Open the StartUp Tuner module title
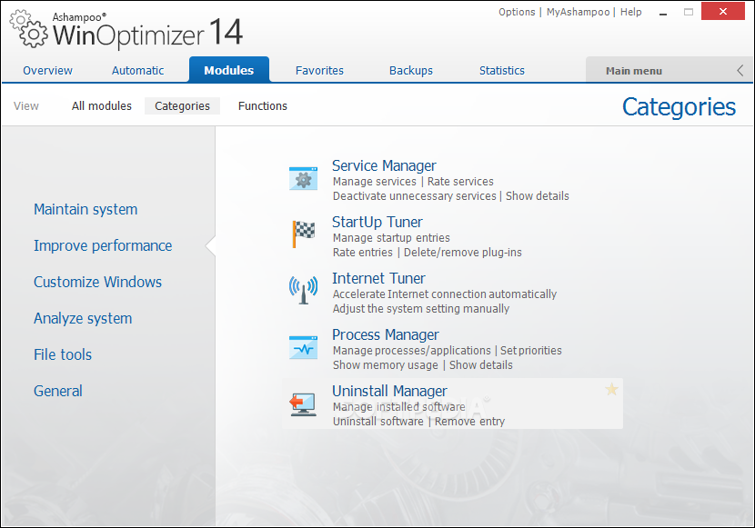The image size is (755, 528). pyautogui.click(x=377, y=222)
